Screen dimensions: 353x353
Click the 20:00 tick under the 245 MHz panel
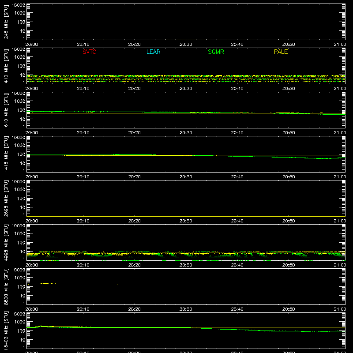pos(31,45)
